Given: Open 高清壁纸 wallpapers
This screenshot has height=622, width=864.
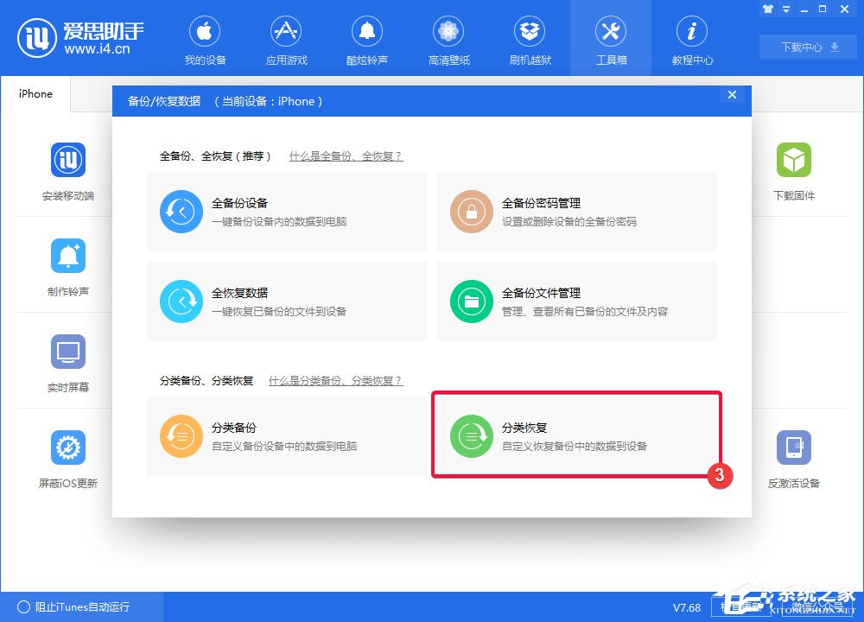Looking at the screenshot, I should coord(448,39).
